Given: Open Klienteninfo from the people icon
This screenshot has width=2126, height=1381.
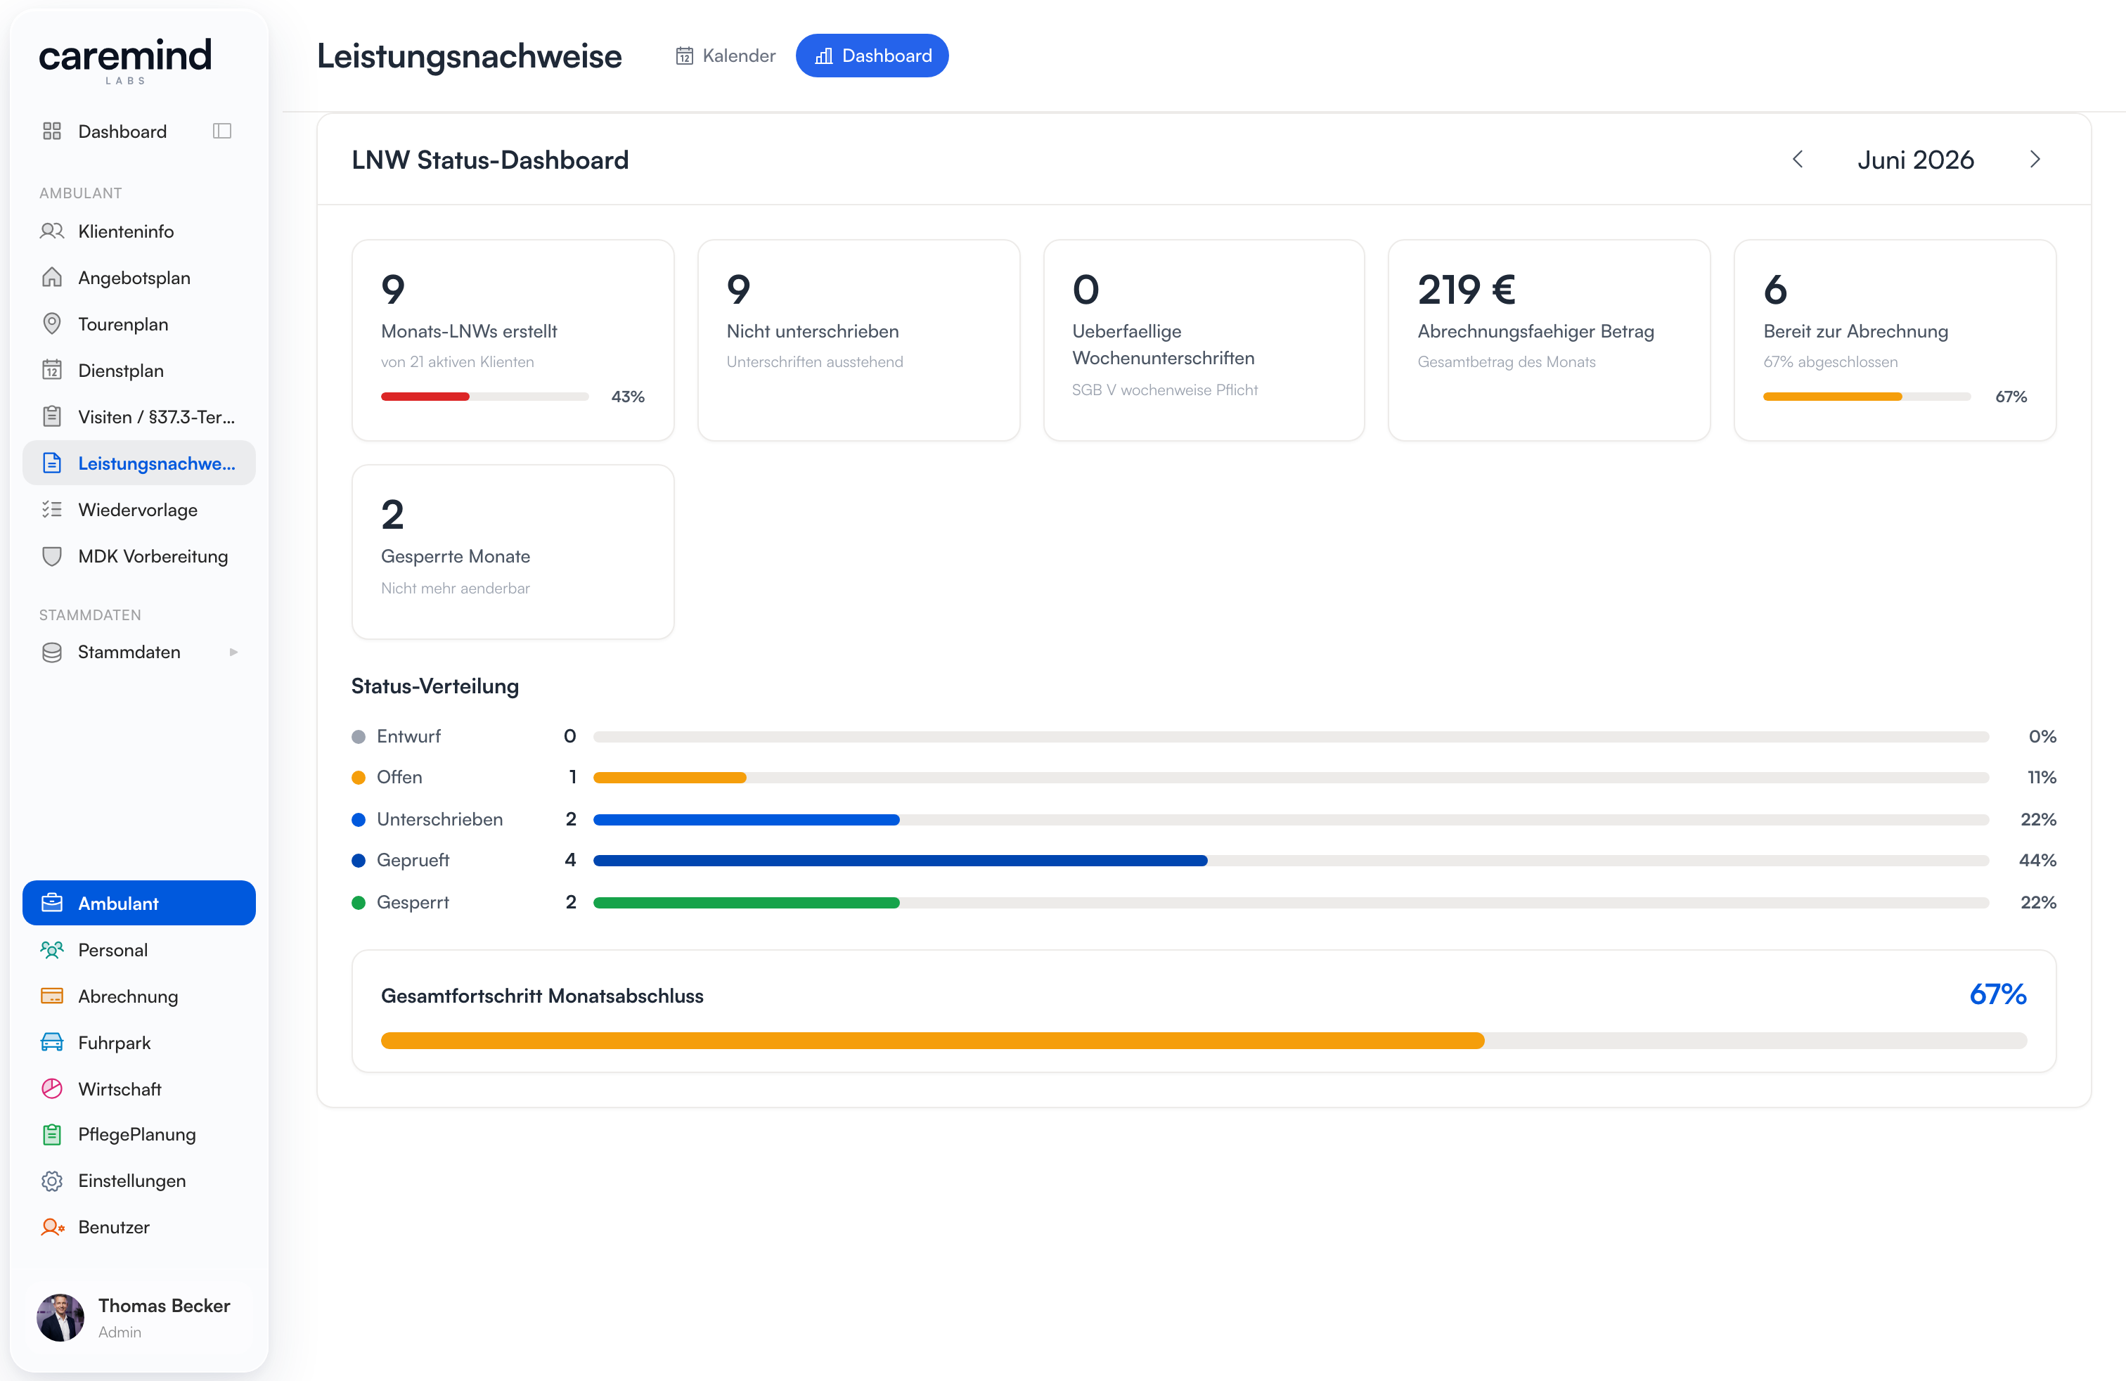Looking at the screenshot, I should [x=52, y=231].
